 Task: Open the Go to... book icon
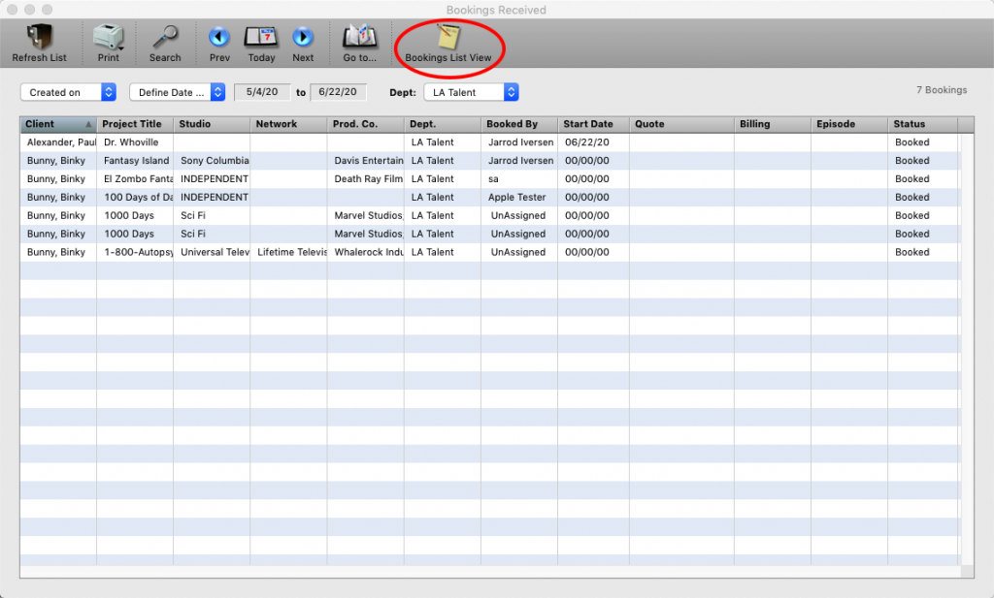tap(359, 39)
